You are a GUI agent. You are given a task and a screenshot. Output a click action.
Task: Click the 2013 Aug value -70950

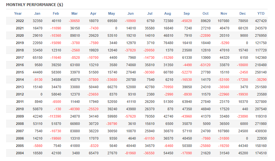(168, 87)
